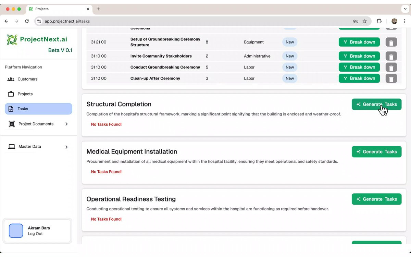Click the Akram Bary user name
411x257 pixels.
39,228
